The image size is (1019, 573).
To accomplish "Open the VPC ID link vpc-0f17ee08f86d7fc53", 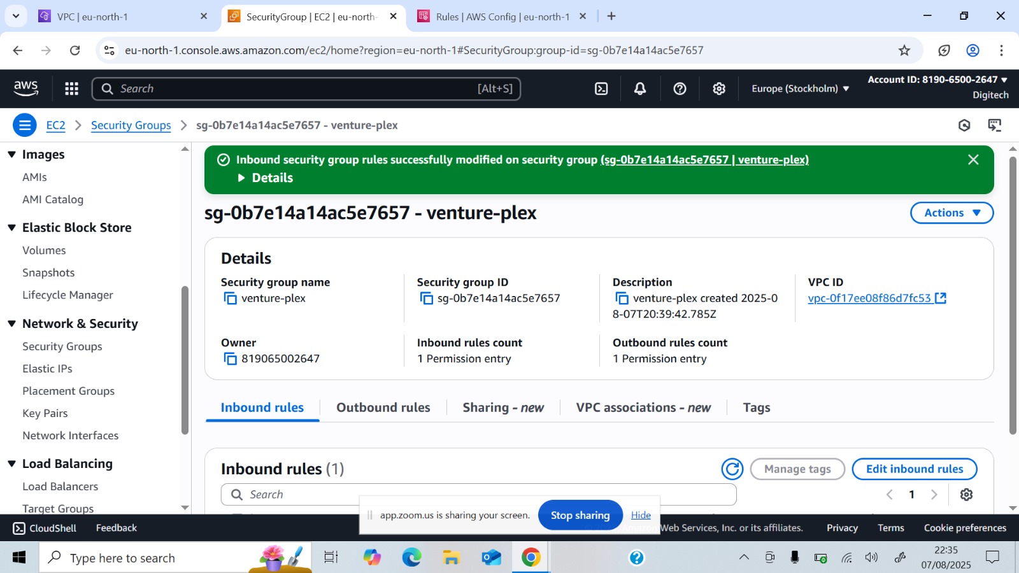I will 877,299.
